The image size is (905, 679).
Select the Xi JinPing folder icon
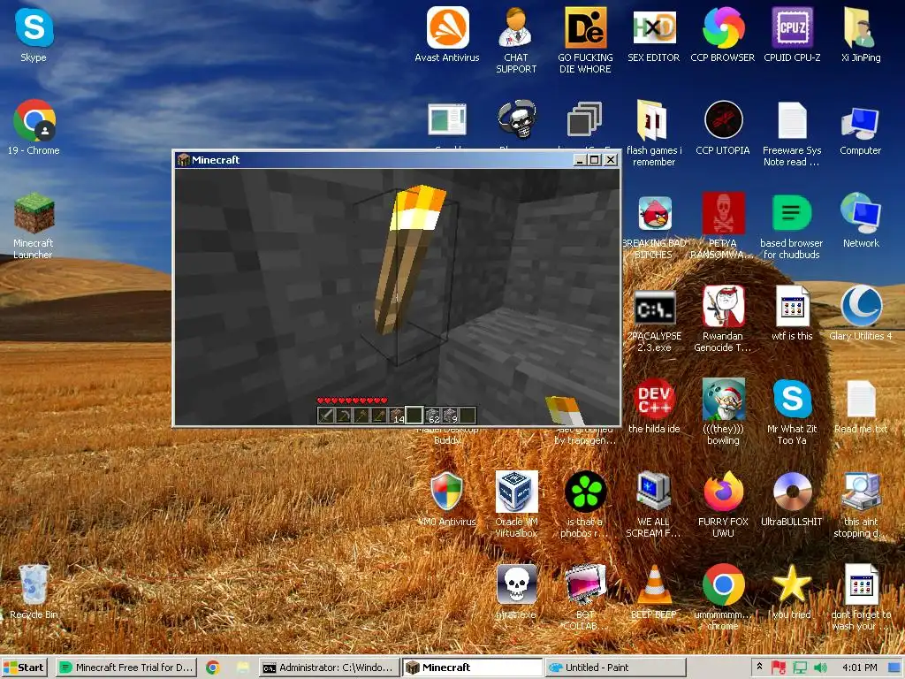pyautogui.click(x=861, y=27)
